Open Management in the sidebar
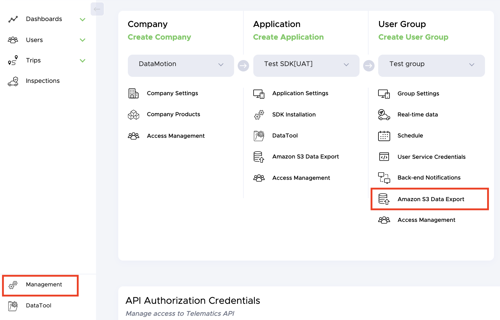 pos(44,285)
